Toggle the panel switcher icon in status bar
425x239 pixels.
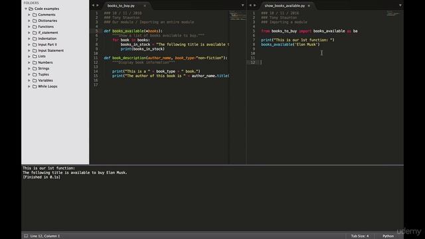point(26,236)
